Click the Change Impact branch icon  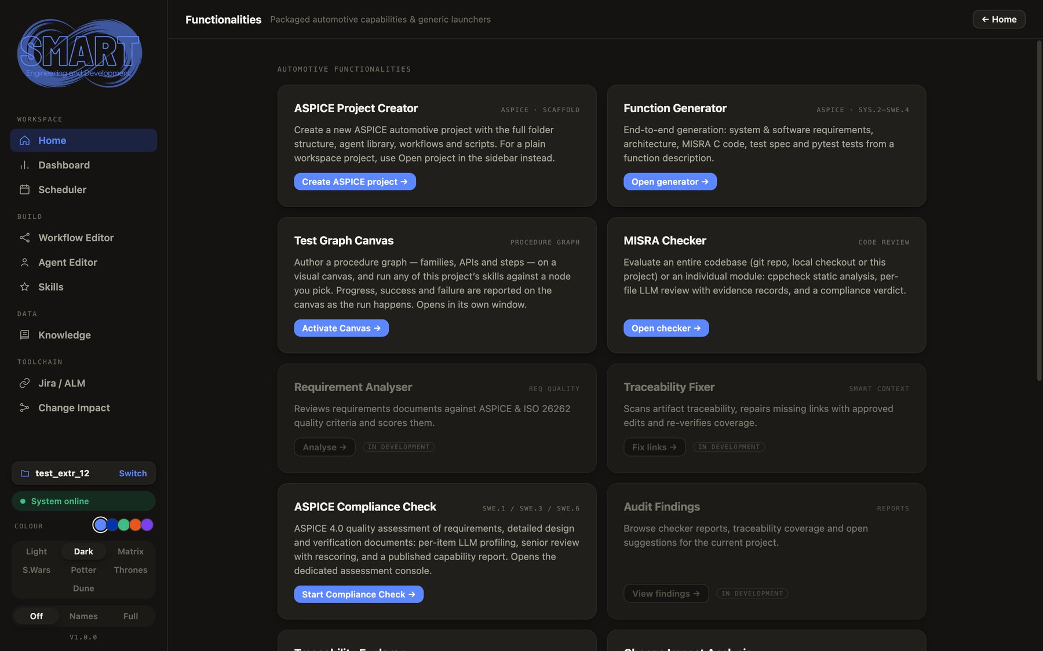[24, 408]
